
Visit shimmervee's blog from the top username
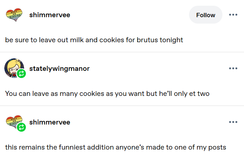pos(50,15)
